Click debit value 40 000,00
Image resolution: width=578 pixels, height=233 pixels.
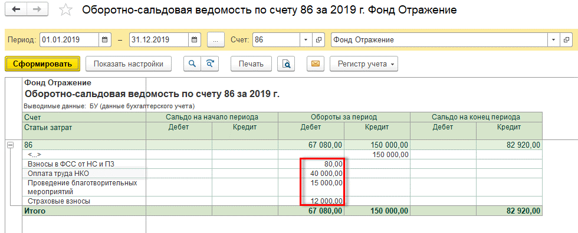pyautogui.click(x=327, y=173)
